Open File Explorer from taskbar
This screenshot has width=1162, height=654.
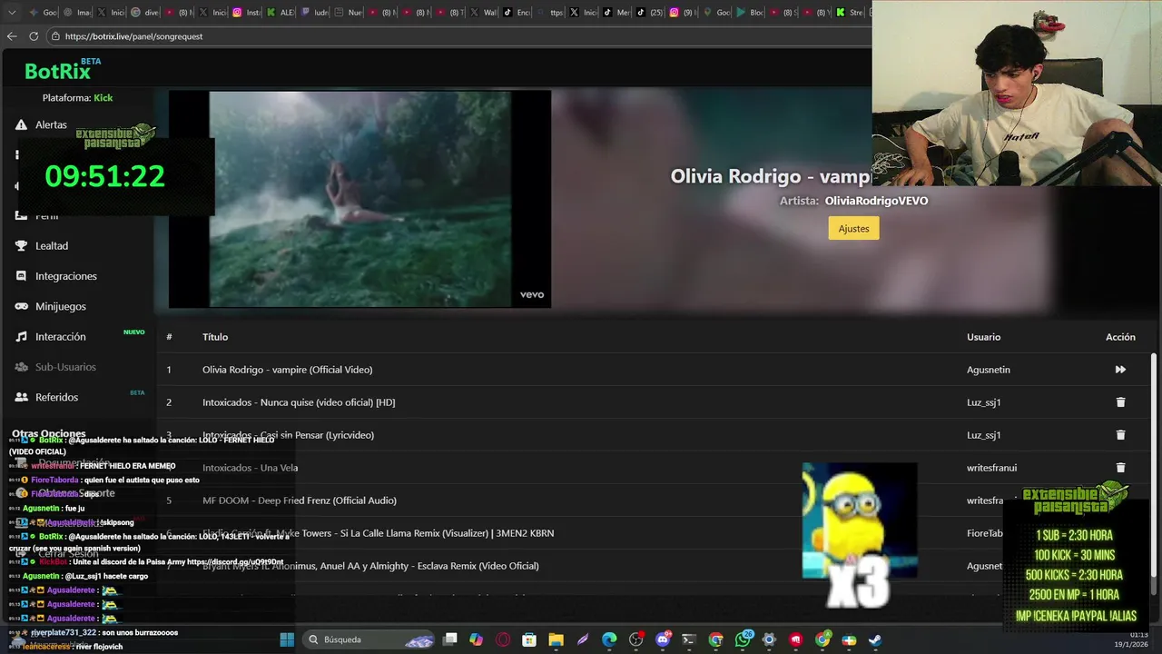tap(556, 639)
